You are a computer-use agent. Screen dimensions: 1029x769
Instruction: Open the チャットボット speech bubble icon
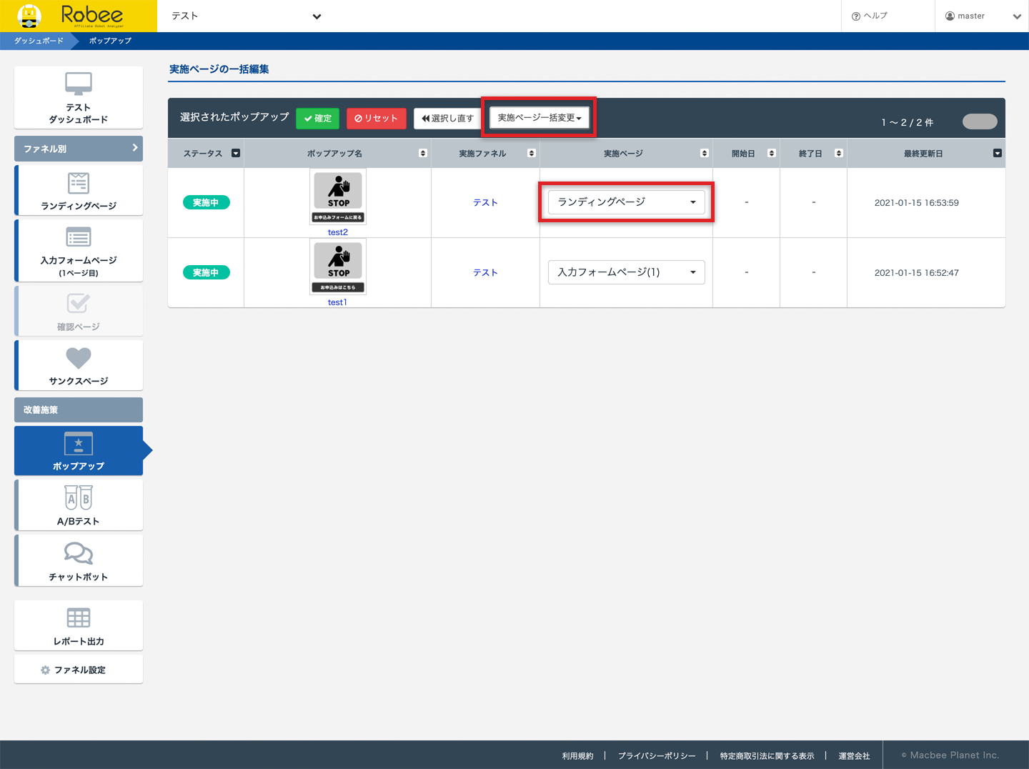79,553
